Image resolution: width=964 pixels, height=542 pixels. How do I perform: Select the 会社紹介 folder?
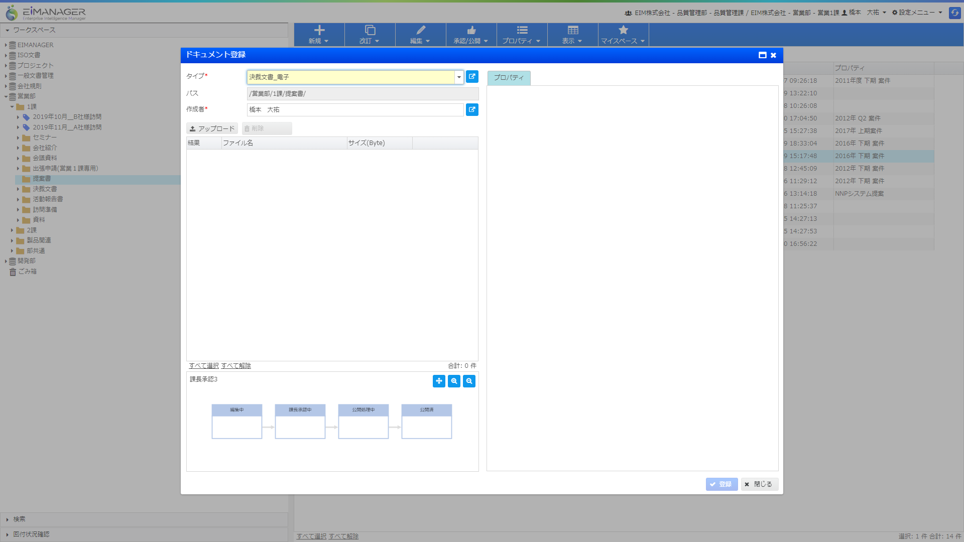(x=45, y=148)
